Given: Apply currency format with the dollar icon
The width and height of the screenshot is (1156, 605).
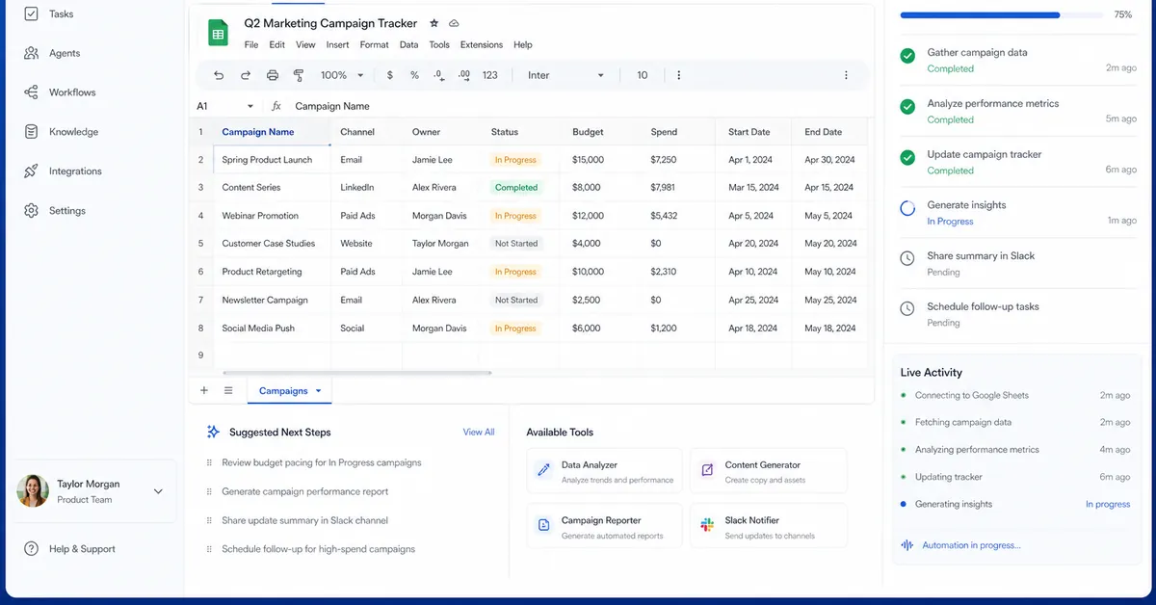Looking at the screenshot, I should tap(389, 75).
